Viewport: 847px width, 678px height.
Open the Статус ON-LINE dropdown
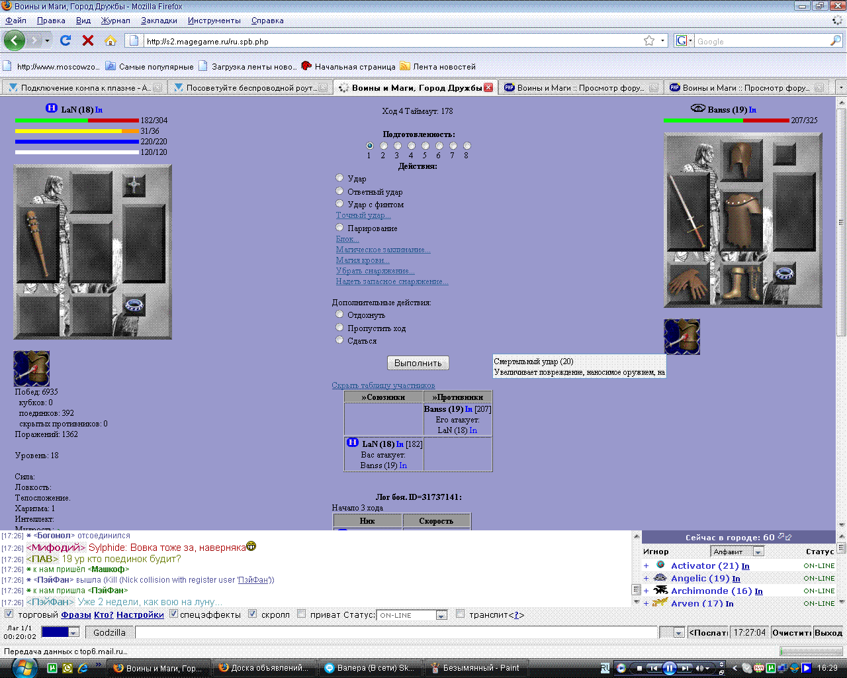pyautogui.click(x=441, y=616)
